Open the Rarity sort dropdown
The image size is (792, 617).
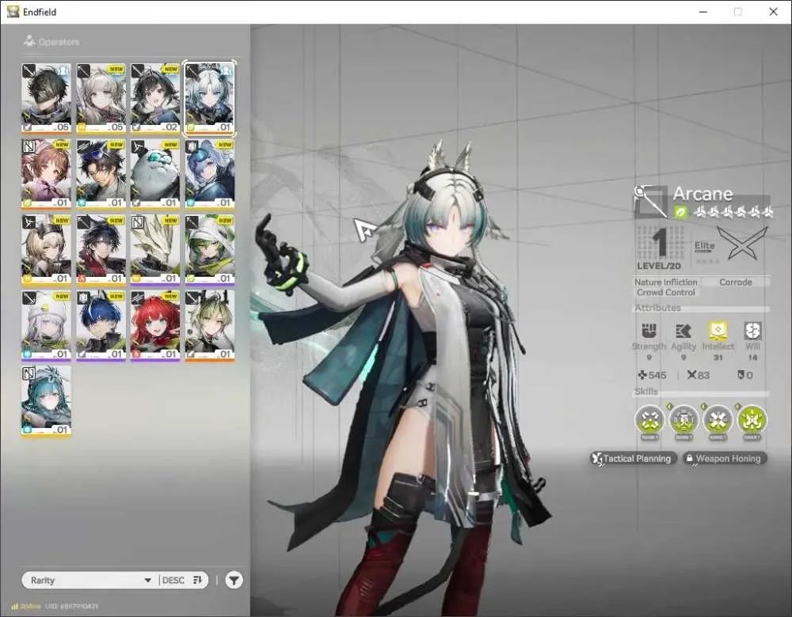coord(91,580)
